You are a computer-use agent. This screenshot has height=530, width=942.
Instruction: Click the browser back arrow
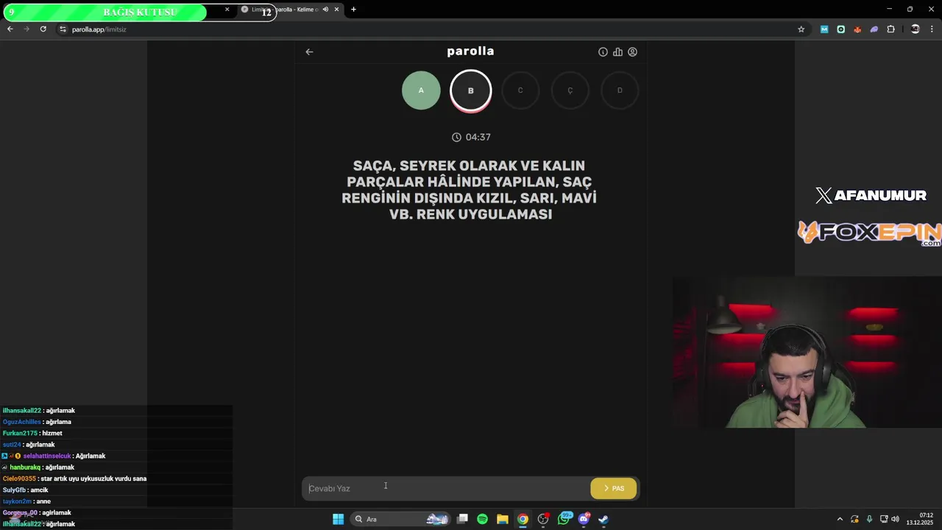click(10, 29)
